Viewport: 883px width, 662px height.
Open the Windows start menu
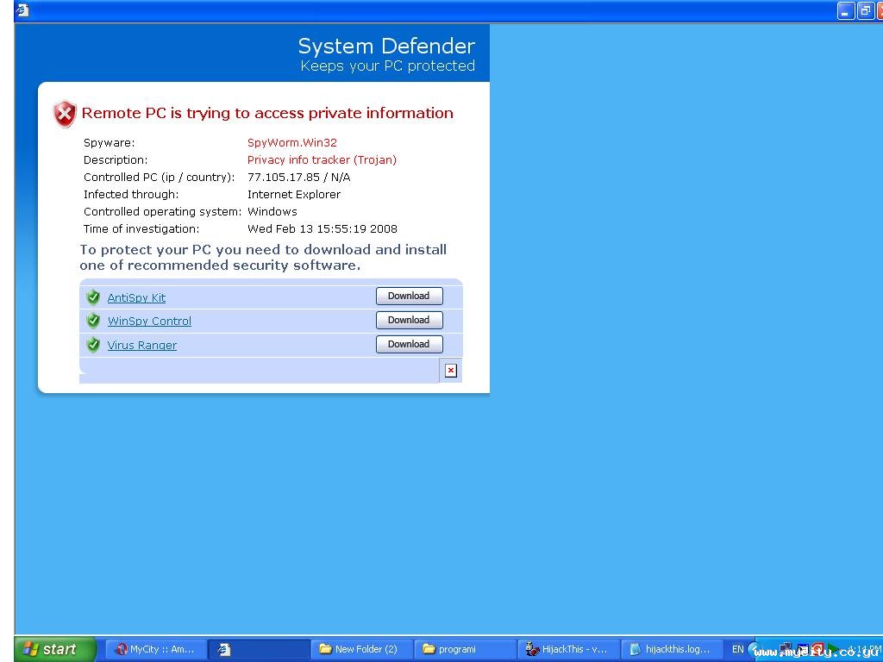pyautogui.click(x=55, y=649)
